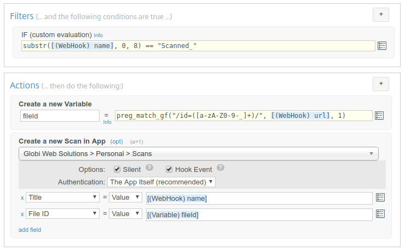The image size is (405, 251).
Task: Click the fileId variable name input
Action: [60, 116]
